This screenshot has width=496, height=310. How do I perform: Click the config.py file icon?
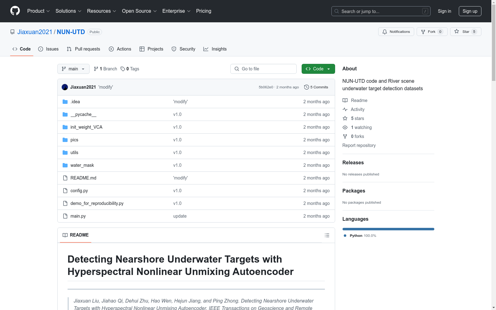(65, 191)
